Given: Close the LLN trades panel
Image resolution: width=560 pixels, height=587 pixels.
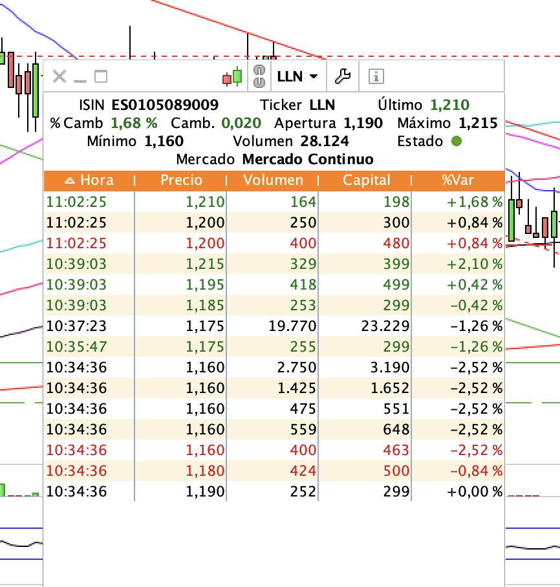Looking at the screenshot, I should (x=59, y=76).
